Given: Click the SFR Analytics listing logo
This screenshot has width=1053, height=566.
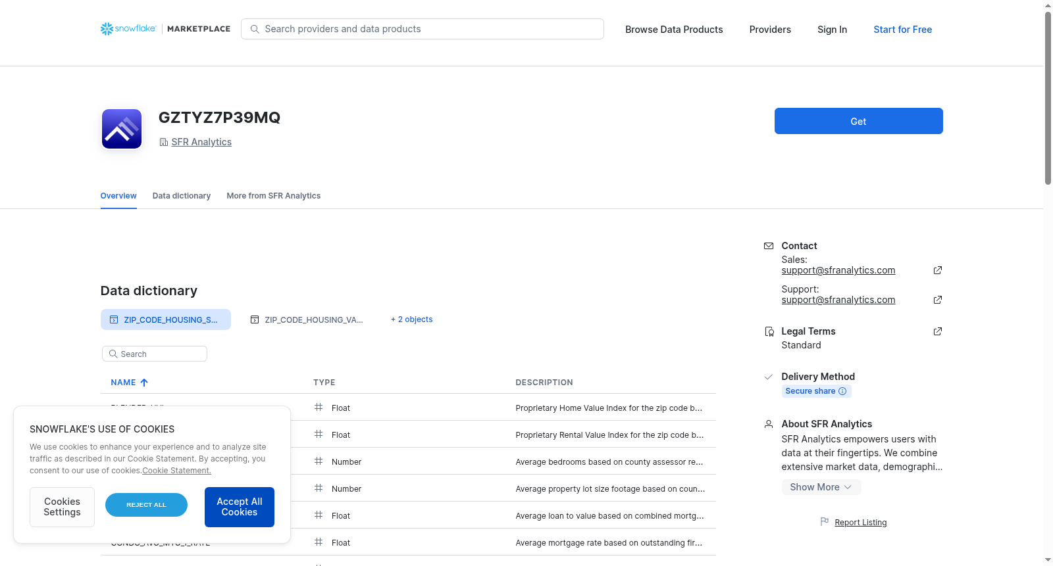Looking at the screenshot, I should pos(122,129).
